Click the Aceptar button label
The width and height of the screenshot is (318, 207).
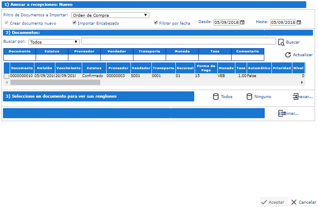[276, 202]
